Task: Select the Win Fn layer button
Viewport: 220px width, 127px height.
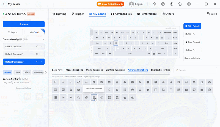Action: 192,34
